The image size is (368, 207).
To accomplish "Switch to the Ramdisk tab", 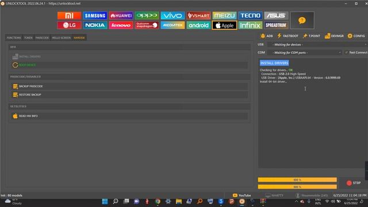I will click(x=79, y=38).
